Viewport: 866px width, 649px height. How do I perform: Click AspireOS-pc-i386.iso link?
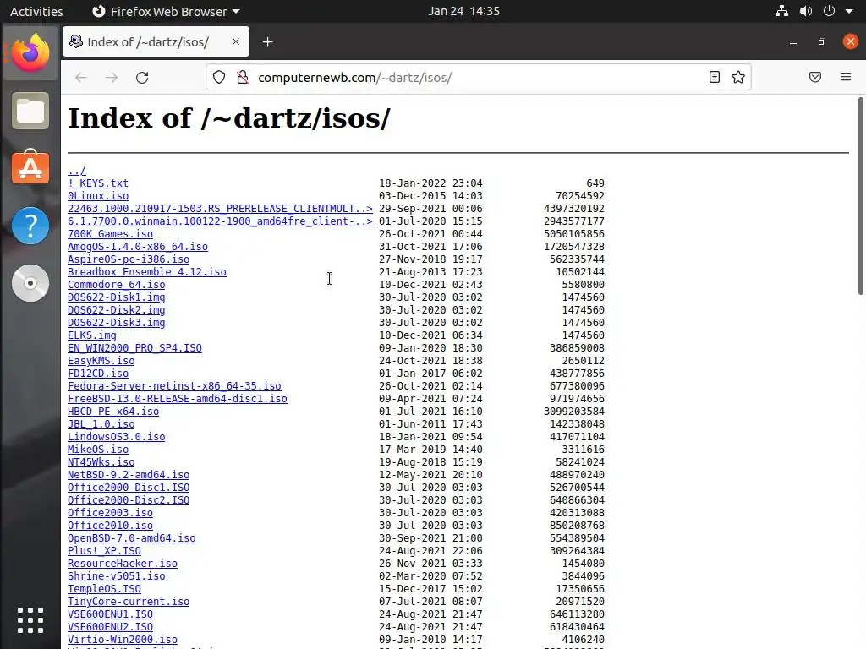129,259
